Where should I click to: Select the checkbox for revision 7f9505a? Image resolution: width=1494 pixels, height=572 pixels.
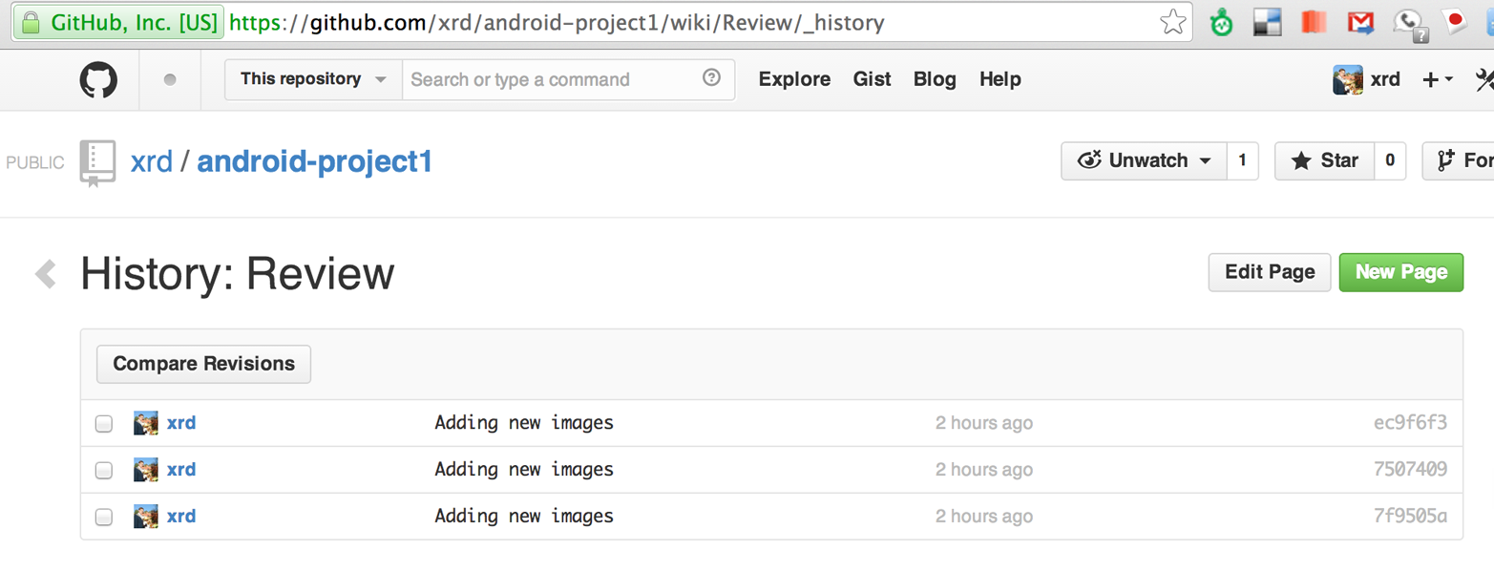tap(104, 517)
